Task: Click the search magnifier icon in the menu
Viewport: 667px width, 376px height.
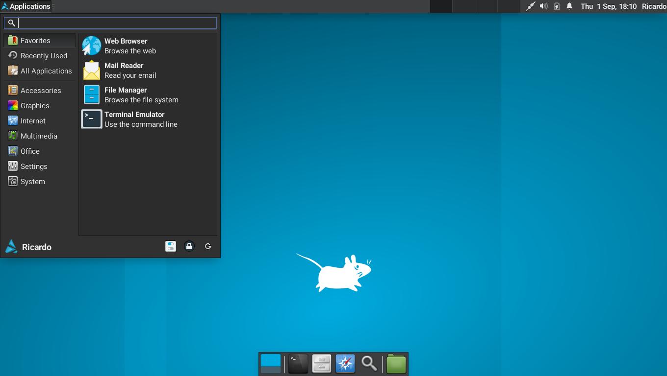Action: [x=12, y=23]
